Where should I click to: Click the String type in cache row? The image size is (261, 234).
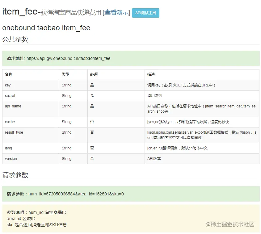66,122
